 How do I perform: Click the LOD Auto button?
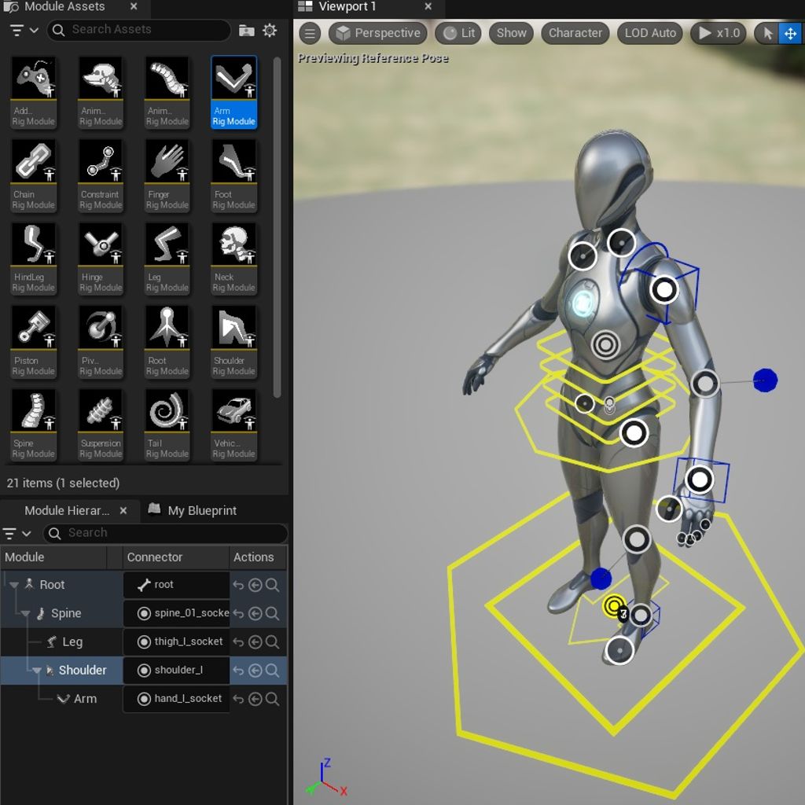(x=649, y=33)
